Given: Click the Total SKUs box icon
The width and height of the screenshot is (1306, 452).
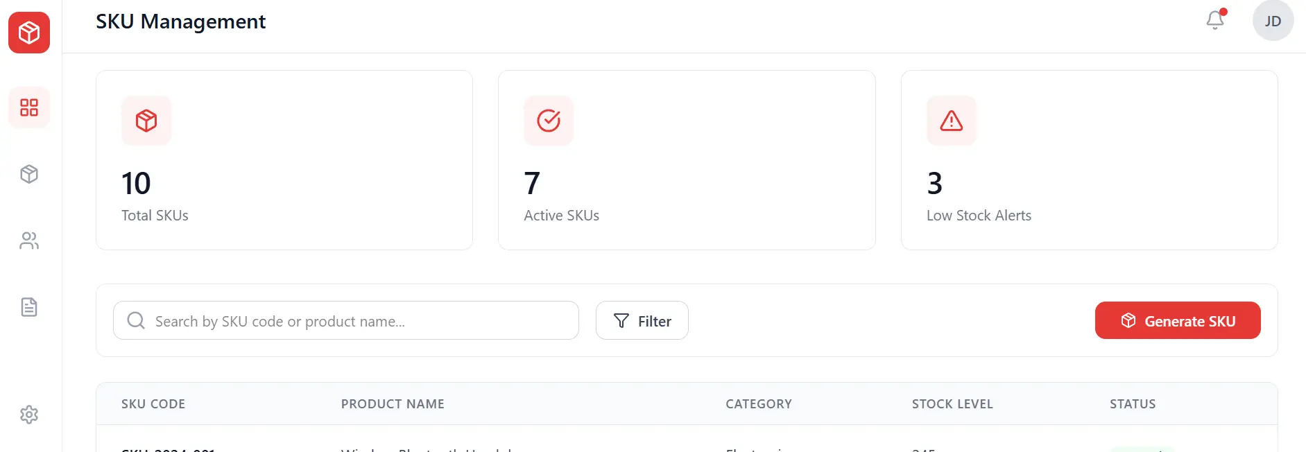Looking at the screenshot, I should [146, 121].
